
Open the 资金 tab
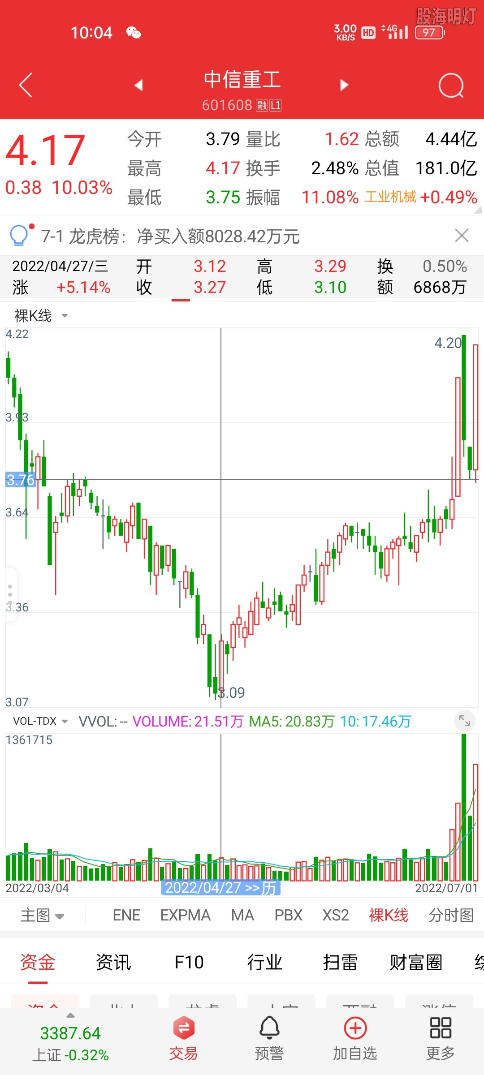38,962
